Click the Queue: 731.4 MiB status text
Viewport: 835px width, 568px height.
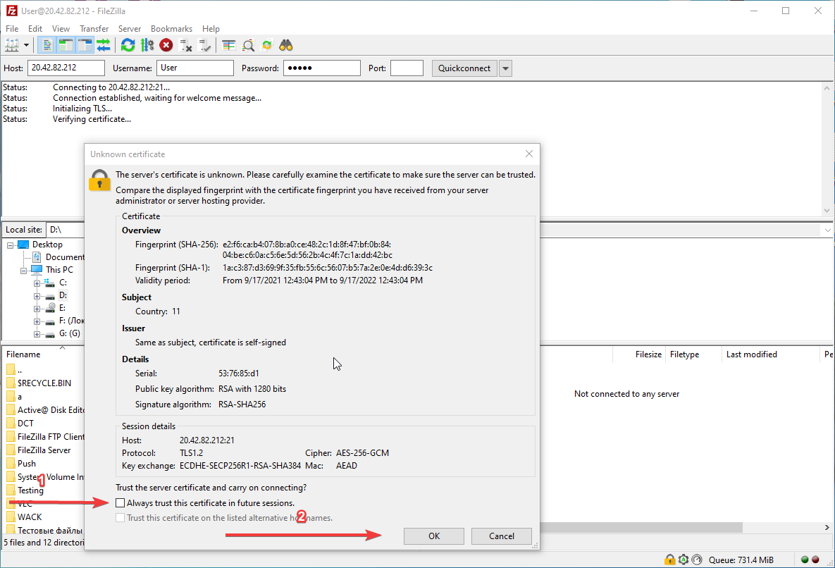[x=741, y=560]
